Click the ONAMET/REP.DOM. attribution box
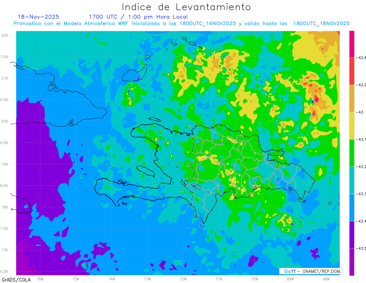The image size is (366, 283). (x=311, y=271)
